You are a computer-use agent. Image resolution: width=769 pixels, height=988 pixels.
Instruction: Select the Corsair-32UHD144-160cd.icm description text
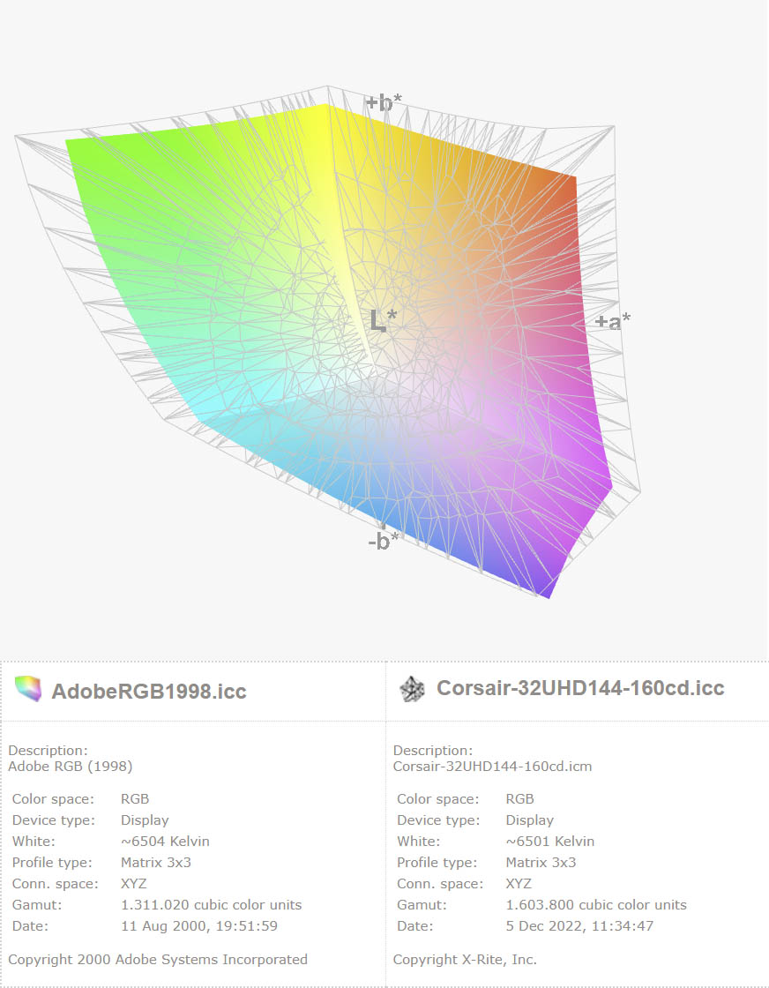(x=492, y=766)
